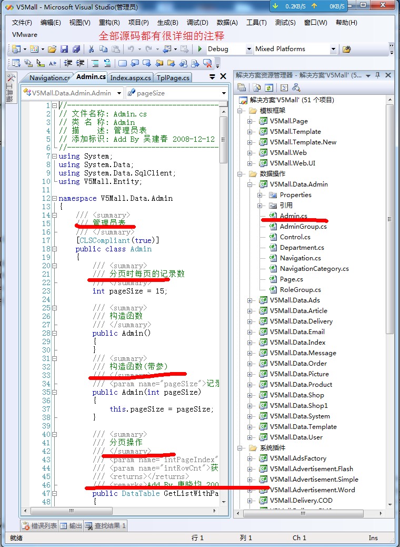Click Show All Files in Solution Explorer
This screenshot has height=547, width=400.
pos(257,87)
